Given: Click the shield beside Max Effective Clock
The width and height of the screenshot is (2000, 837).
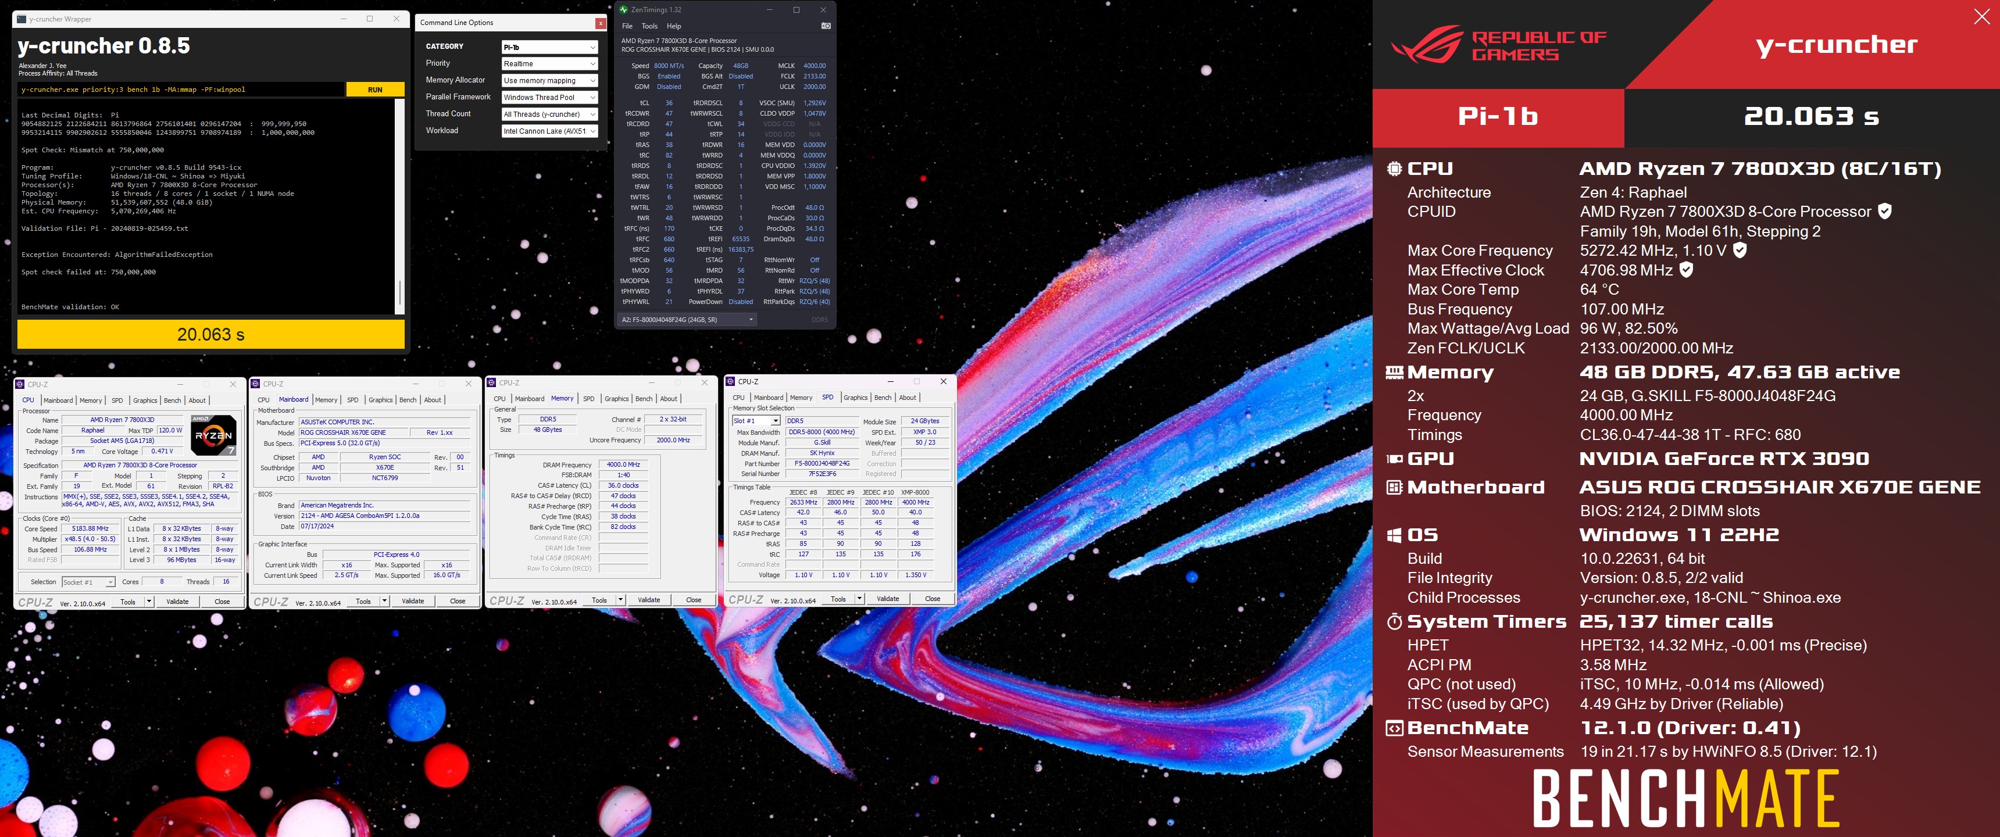Looking at the screenshot, I should point(1686,270).
